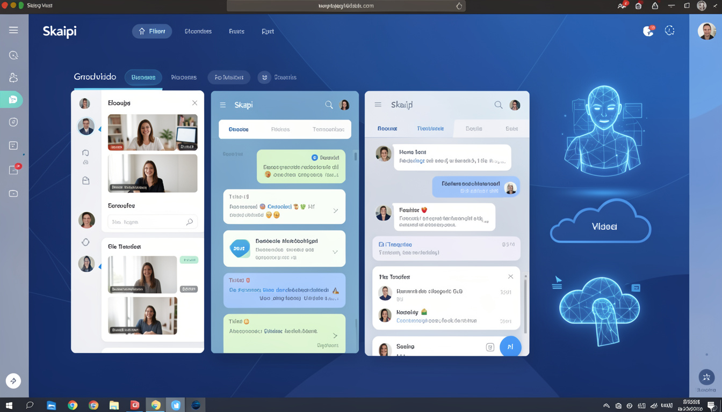Open the hamburger menu in right Skaipi panel
Viewport: 722px width, 412px height.
(378, 105)
